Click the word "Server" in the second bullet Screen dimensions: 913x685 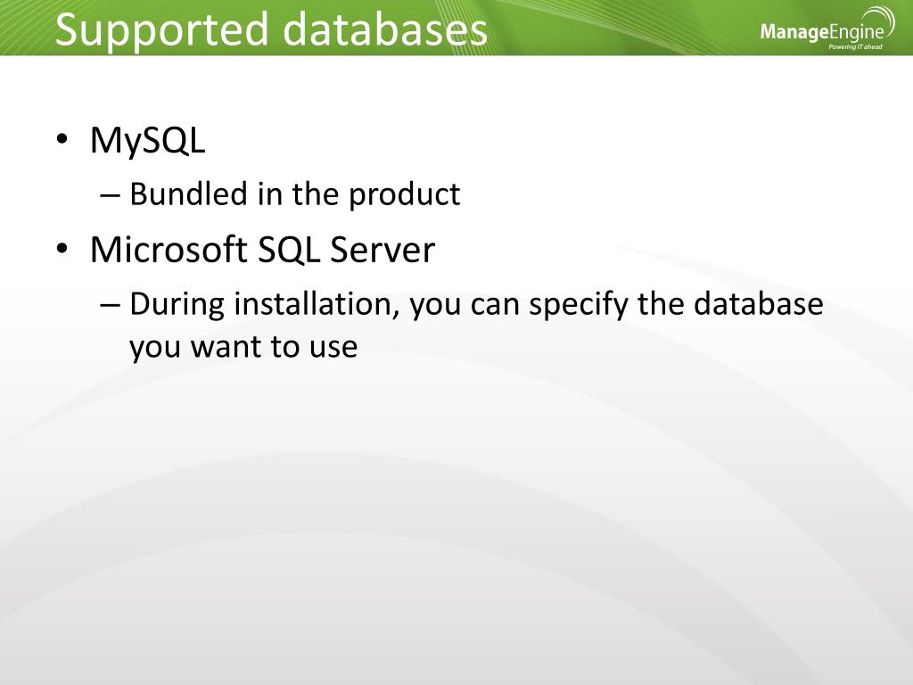tap(383, 250)
